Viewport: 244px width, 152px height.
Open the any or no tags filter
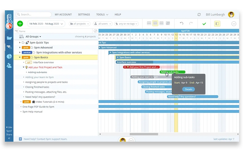(x=127, y=24)
